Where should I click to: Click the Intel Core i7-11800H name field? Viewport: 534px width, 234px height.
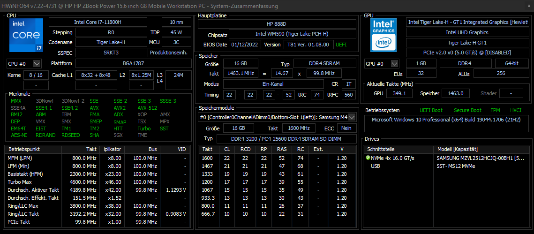click(x=98, y=22)
